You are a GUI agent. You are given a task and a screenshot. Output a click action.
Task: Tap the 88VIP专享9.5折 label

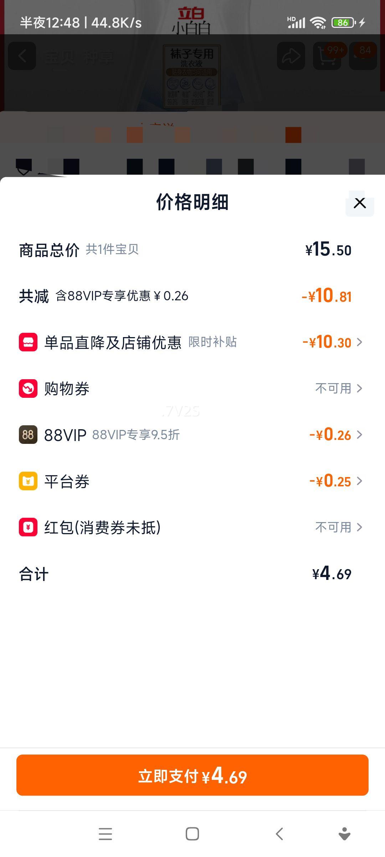coord(136,435)
